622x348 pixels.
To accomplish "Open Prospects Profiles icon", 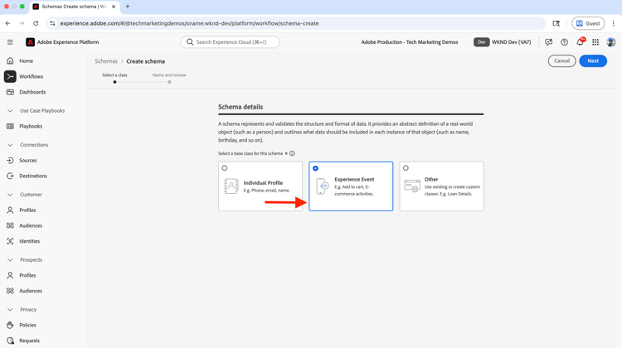I will pyautogui.click(x=10, y=275).
